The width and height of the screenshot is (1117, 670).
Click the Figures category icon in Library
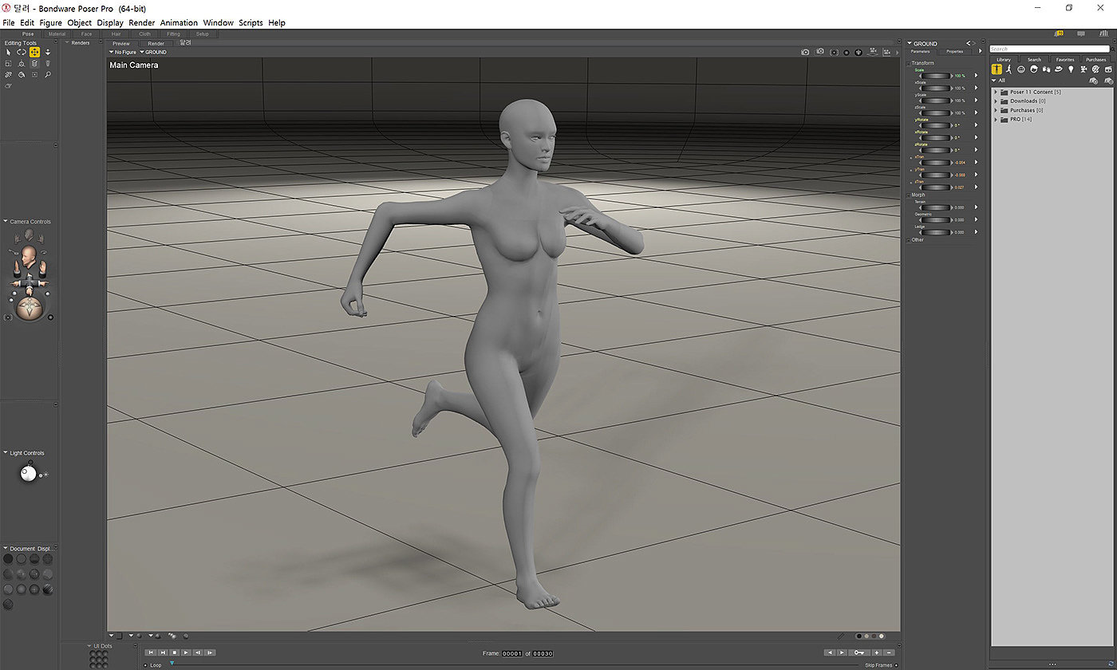997,69
